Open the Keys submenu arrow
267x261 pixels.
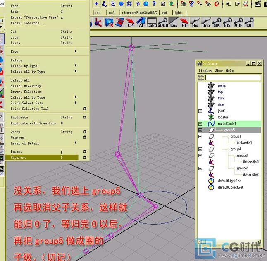76,51
